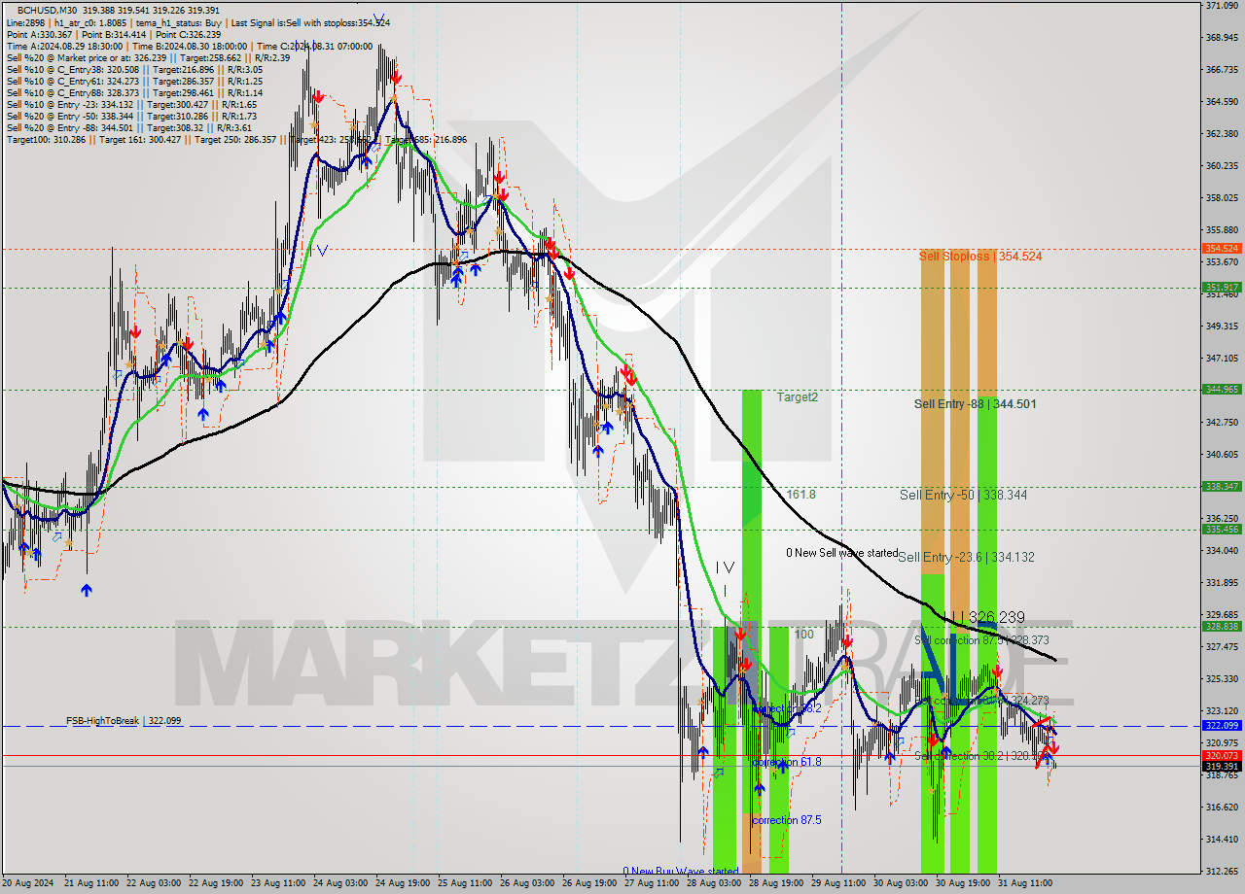Click the 'correction 61.8' label
Image resolution: width=1245 pixels, height=894 pixels.
[x=787, y=762]
